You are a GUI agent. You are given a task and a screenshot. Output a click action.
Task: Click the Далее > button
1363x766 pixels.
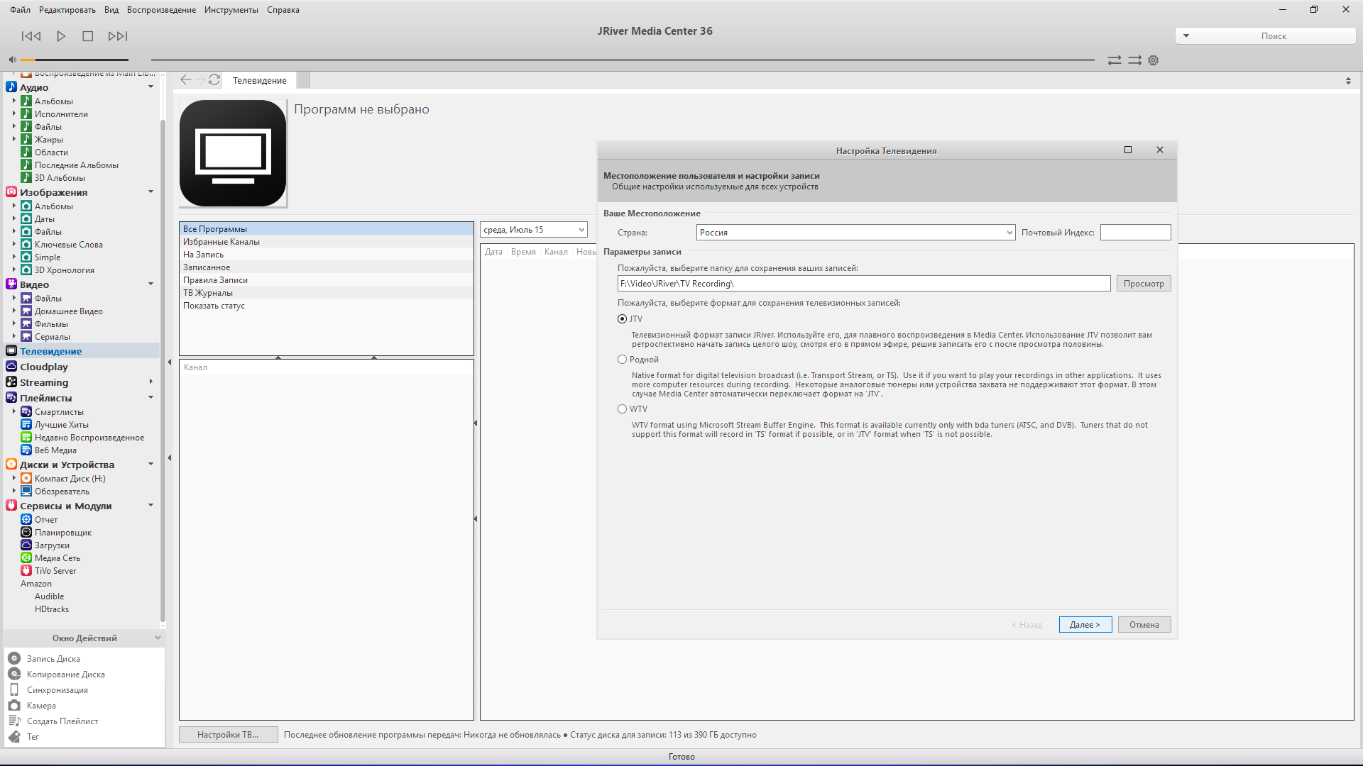pos(1085,625)
